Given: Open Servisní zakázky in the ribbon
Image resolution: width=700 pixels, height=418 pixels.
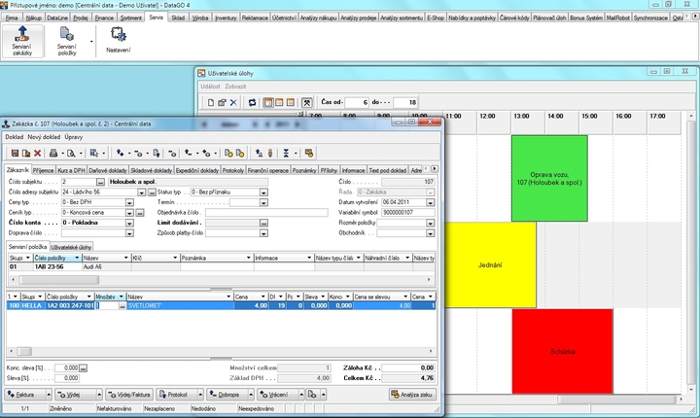Looking at the screenshot, I should pos(22,41).
